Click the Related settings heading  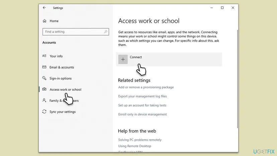point(134,80)
